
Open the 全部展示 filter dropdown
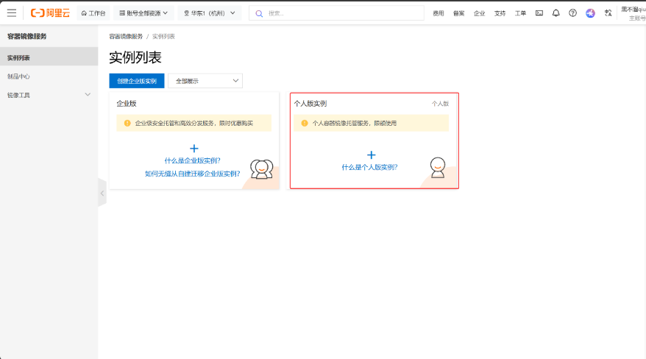pos(205,81)
